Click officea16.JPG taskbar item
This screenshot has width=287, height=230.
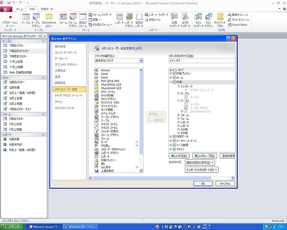click(80, 227)
